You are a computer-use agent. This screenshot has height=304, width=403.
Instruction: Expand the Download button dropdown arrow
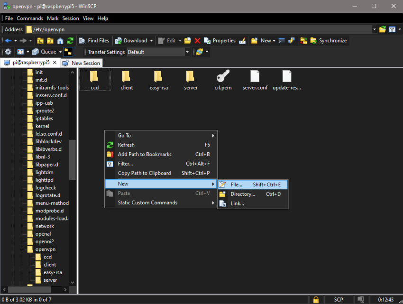click(151, 41)
